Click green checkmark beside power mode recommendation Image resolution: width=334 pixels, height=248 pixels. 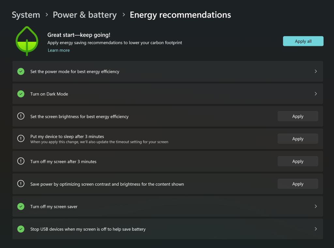tap(21, 71)
